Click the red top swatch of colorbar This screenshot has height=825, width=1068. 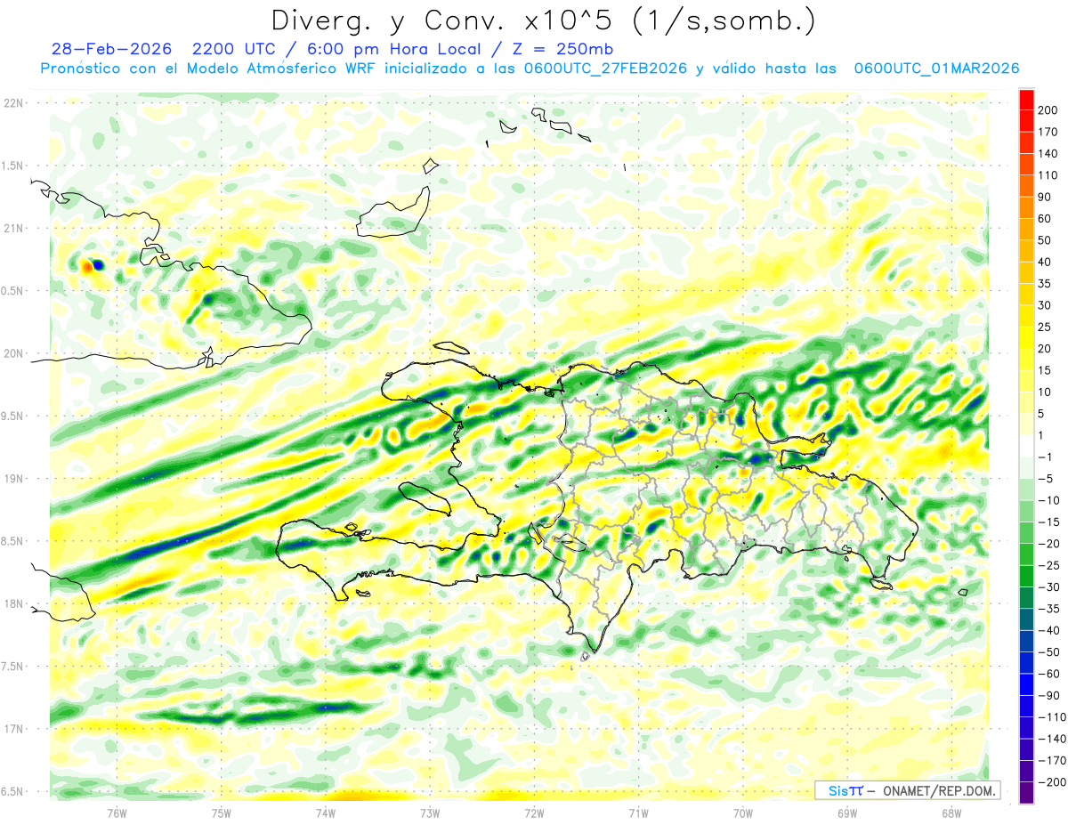(1026, 100)
